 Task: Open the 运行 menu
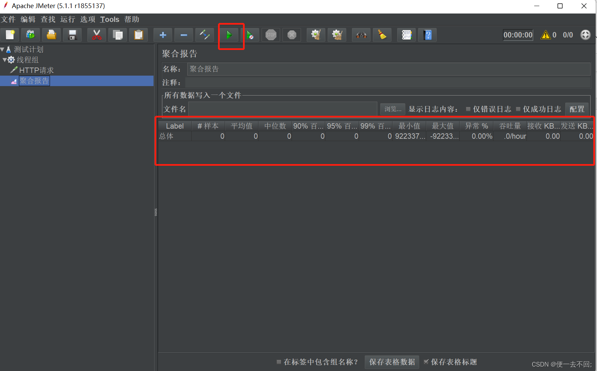coord(68,19)
